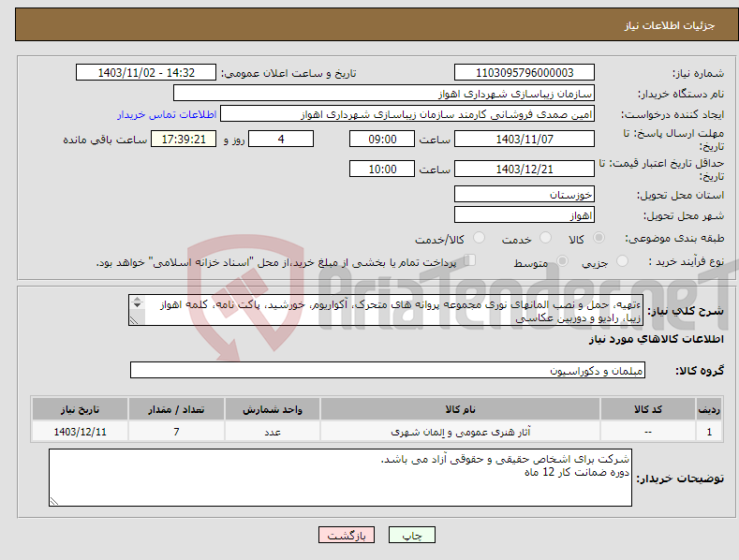Click the response deadline time 09:00
Screen dimensions: 739x560
382,139
